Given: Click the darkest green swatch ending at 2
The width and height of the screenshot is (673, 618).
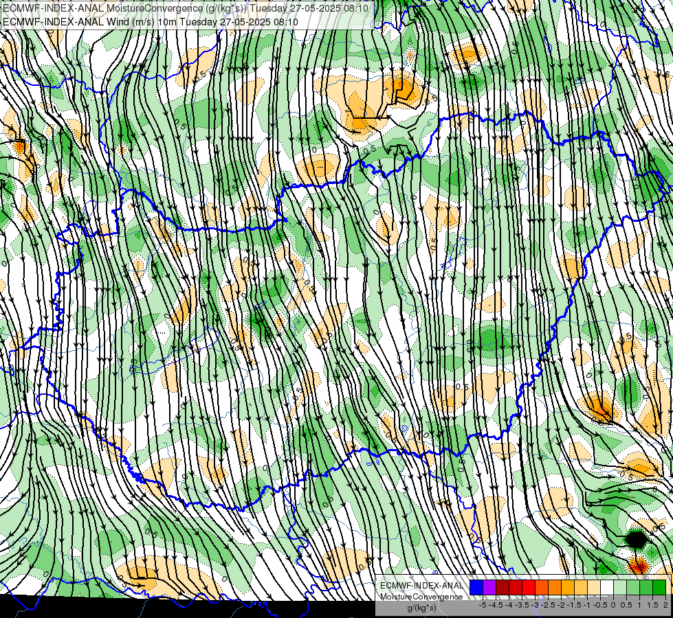Looking at the screenshot, I should pyautogui.click(x=659, y=588).
